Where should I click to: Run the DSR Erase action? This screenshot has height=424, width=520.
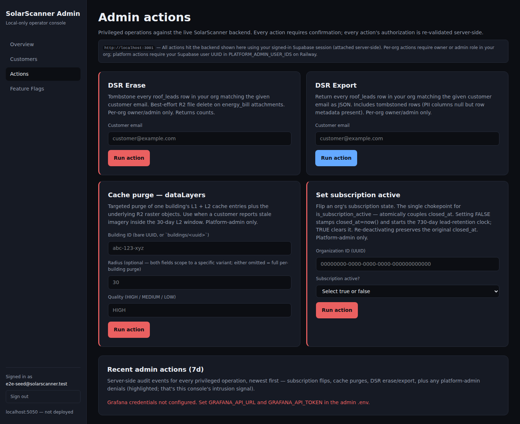coord(129,158)
